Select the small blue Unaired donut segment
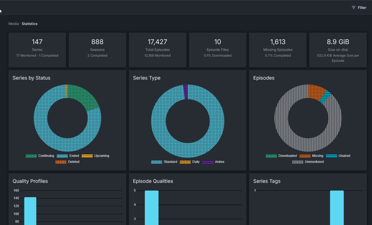 pos(325,97)
